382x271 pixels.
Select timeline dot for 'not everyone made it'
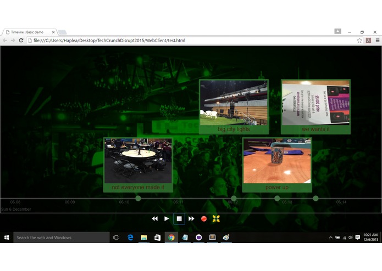click(x=138, y=199)
